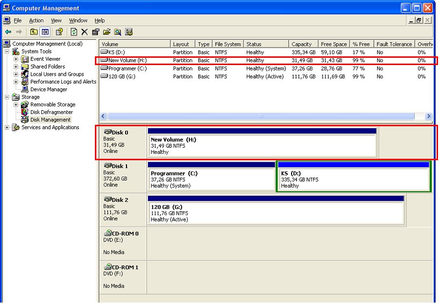This screenshot has height=303, width=439.
Task: Select New Volume (H:) partition on Disk 0
Action: [262, 143]
